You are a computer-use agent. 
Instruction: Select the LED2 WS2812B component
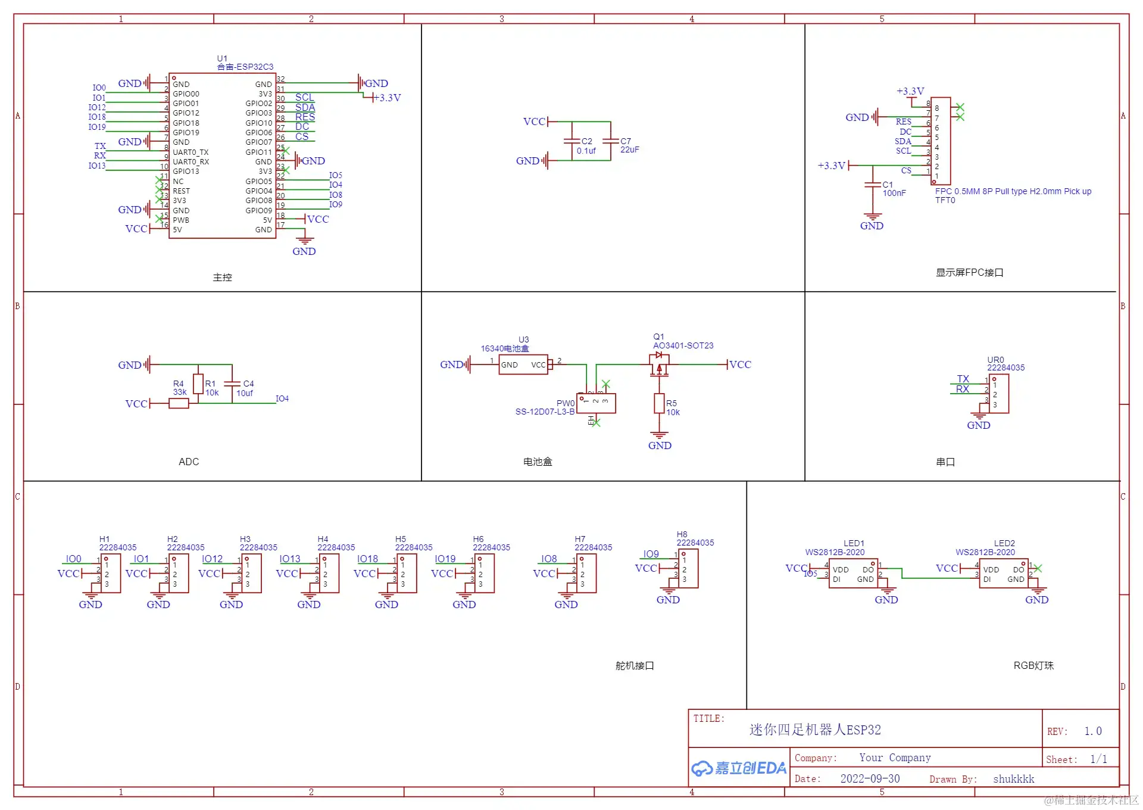click(x=1004, y=574)
